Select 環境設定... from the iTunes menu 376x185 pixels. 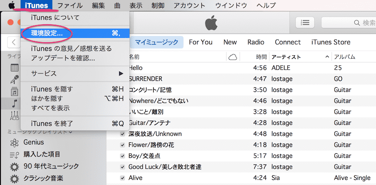coord(75,34)
